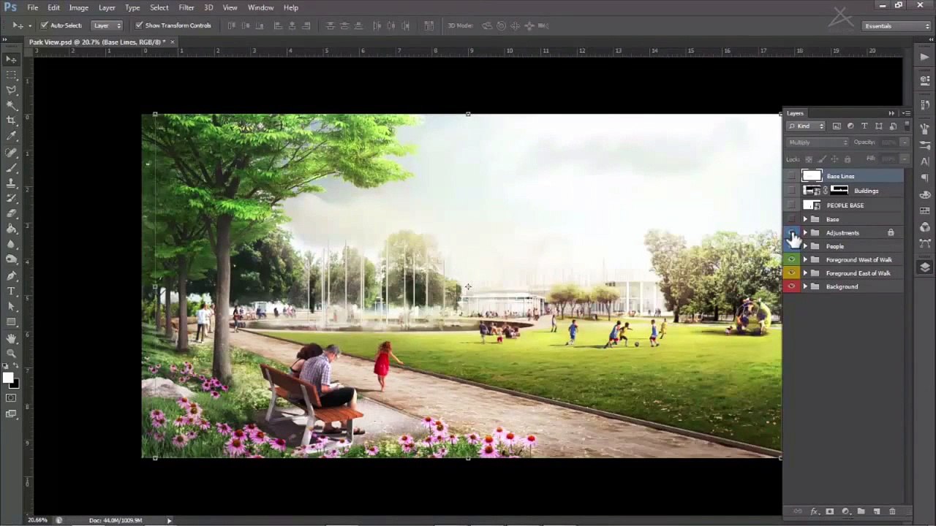Open the Filter menu
Screen dimensions: 936x526
coord(186,7)
